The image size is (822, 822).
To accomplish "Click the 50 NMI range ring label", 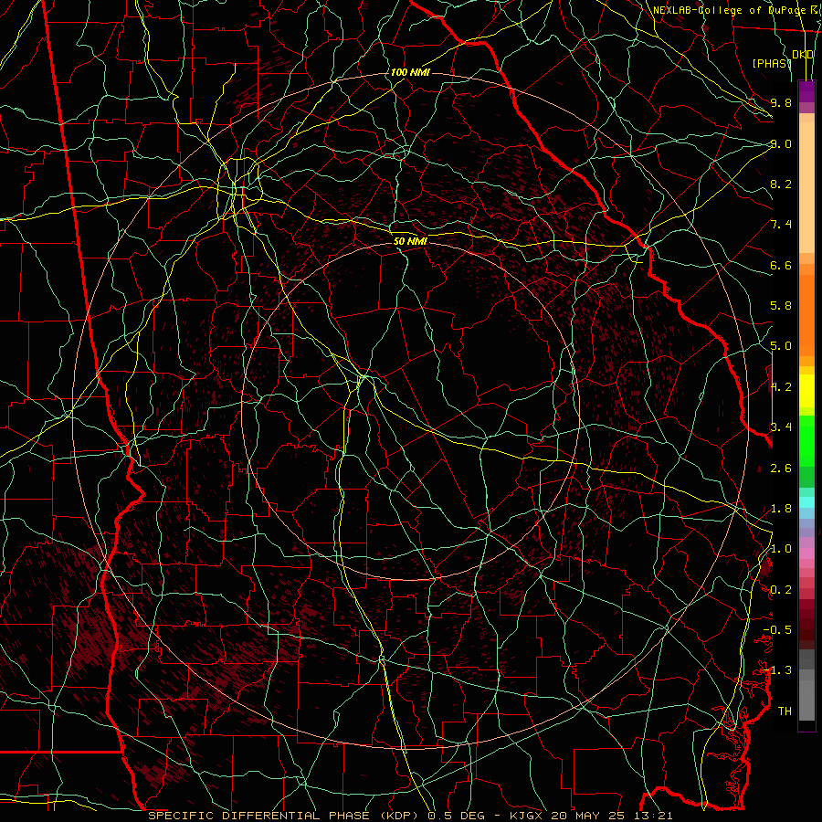I will [x=410, y=241].
